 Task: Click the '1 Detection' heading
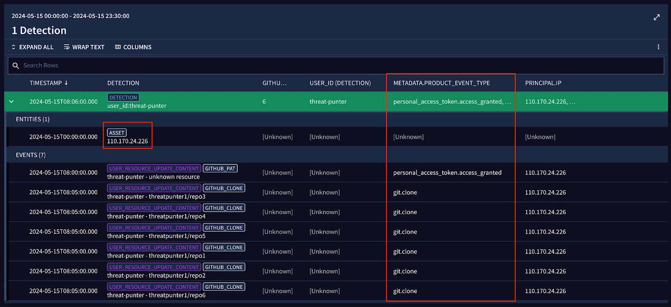pyautogui.click(x=39, y=31)
